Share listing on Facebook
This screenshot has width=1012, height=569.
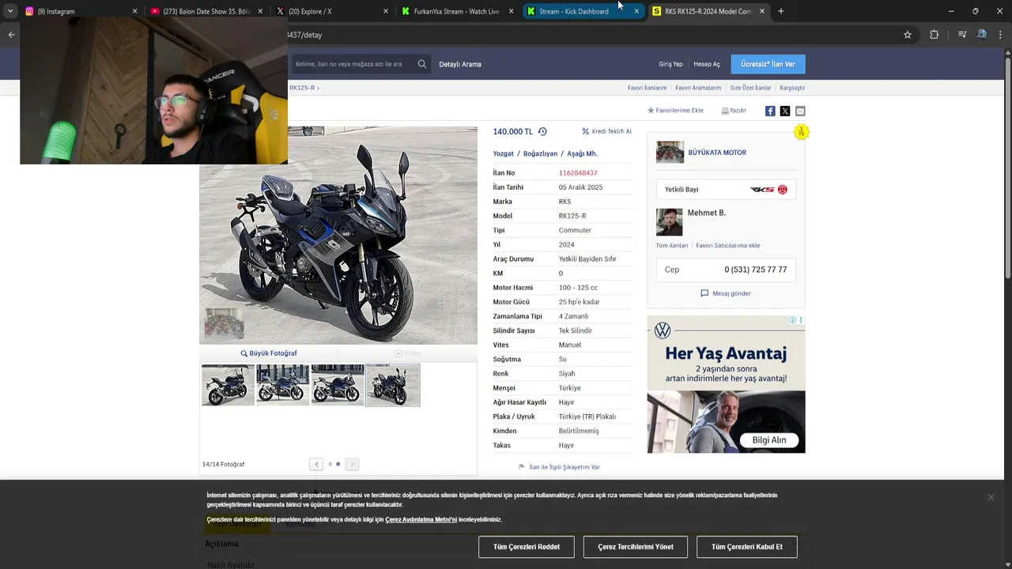[770, 111]
